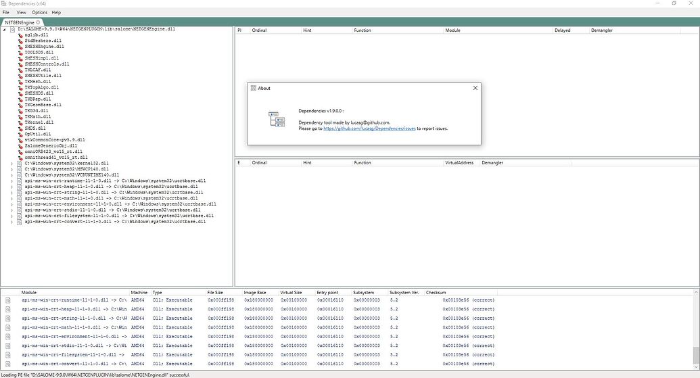Click missing-module icon beside TKMath.dll
Image resolution: width=700 pixels, height=378 pixels.
20,117
